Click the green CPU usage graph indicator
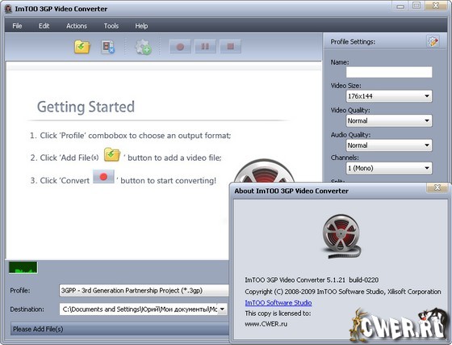Viewport: 452px width, 345px height. [23, 267]
